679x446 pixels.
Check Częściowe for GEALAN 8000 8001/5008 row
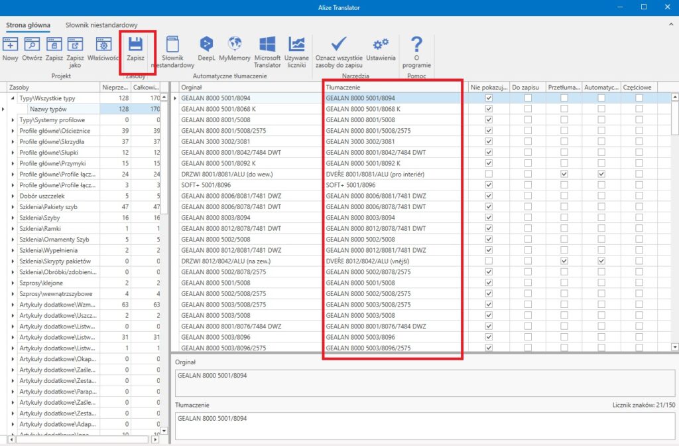pyautogui.click(x=639, y=119)
